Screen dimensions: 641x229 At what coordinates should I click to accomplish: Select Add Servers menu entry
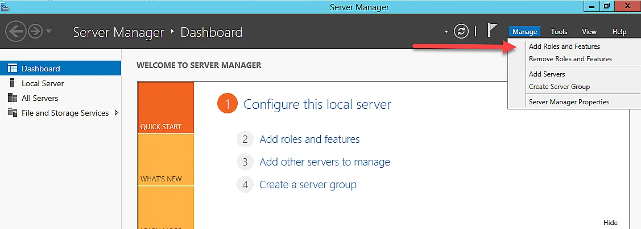point(547,74)
